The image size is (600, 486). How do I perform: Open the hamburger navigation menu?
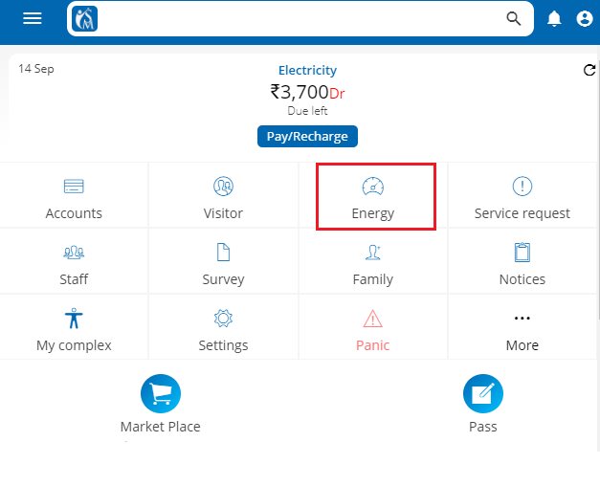tap(33, 18)
